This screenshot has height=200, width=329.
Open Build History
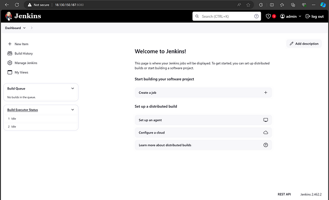(x=23, y=53)
